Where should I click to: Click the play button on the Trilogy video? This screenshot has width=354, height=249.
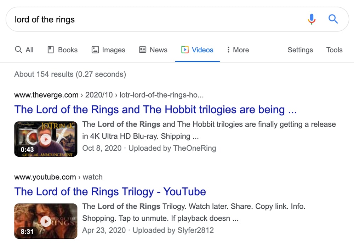pos(45,221)
